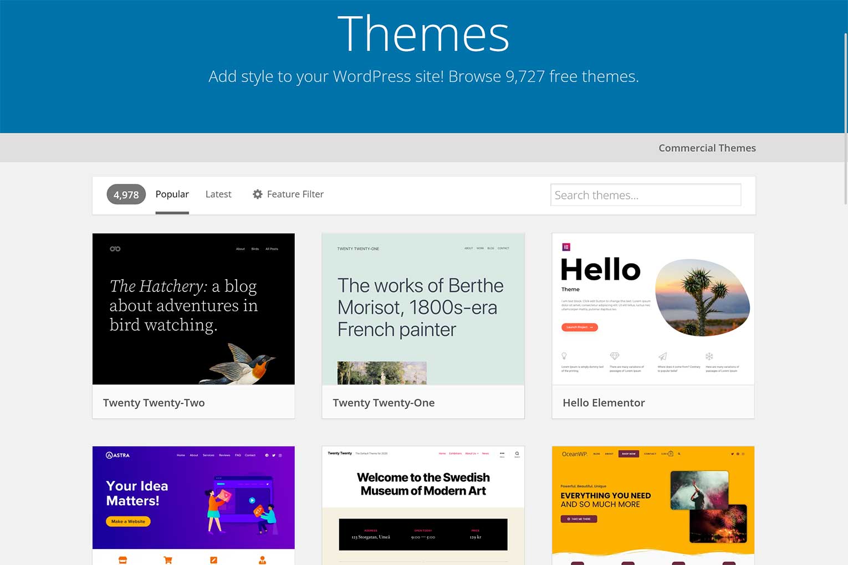Click the Twitter icon in Astra header

[x=274, y=455]
